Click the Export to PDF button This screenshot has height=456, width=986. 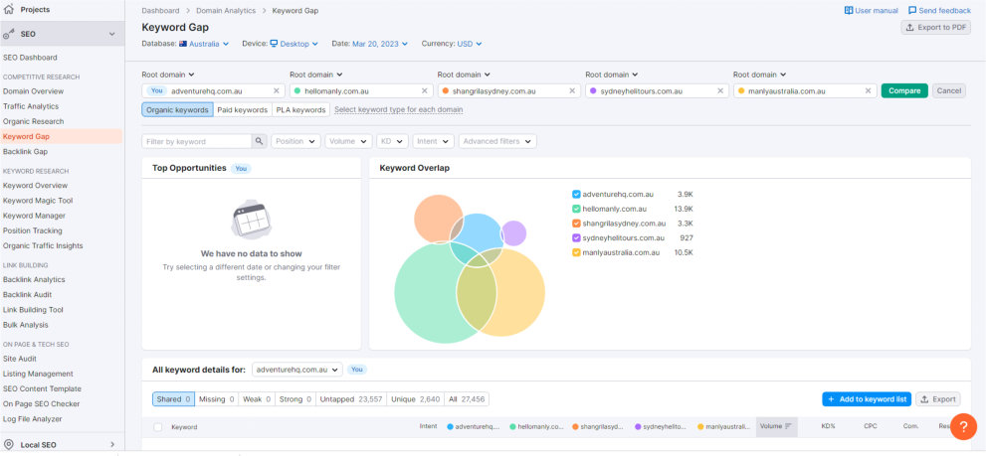pos(935,27)
